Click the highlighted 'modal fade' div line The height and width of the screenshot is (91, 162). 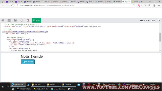(26, 32)
